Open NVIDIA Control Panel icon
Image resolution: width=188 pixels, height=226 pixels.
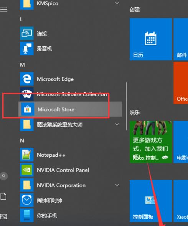point(27,170)
